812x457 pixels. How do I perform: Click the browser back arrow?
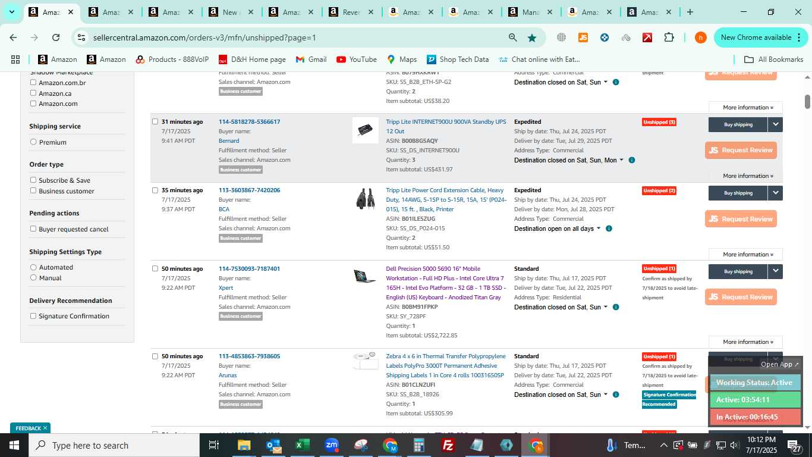point(13,37)
